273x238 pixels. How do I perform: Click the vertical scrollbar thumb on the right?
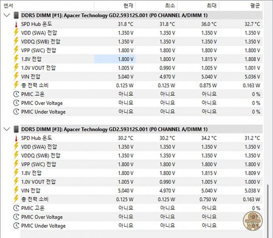[268, 209]
